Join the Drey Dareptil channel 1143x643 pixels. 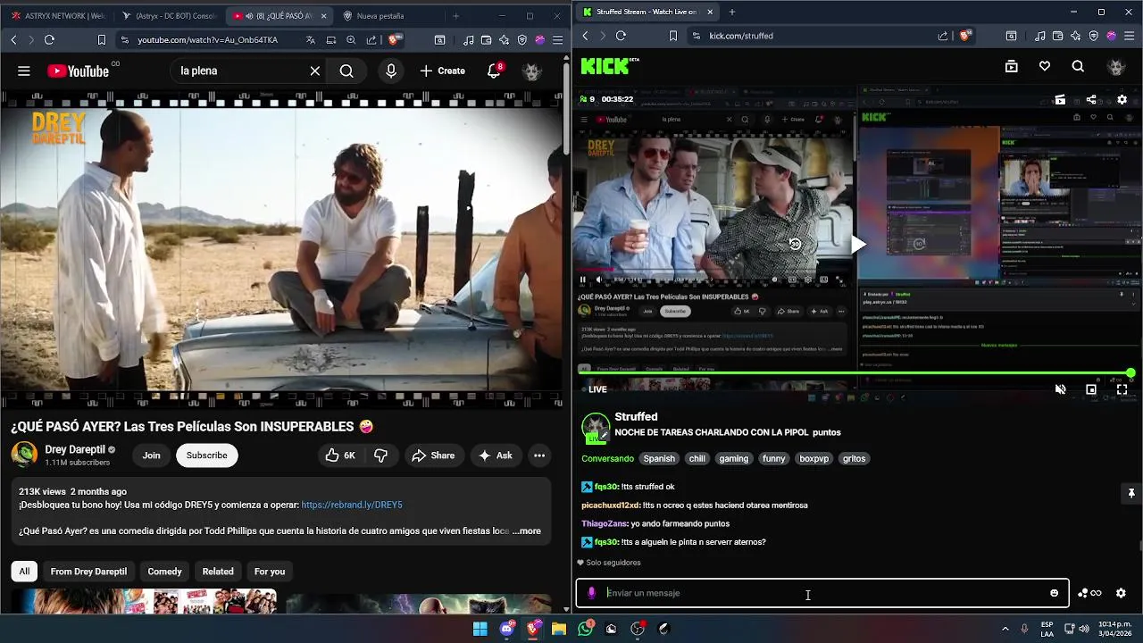[x=151, y=455]
